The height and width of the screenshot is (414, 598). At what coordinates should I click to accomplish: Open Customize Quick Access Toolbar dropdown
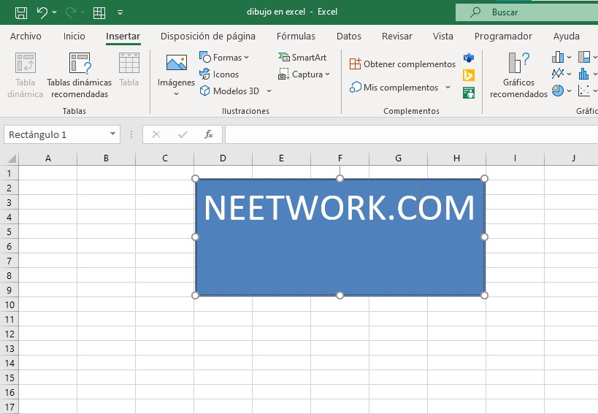[120, 12]
